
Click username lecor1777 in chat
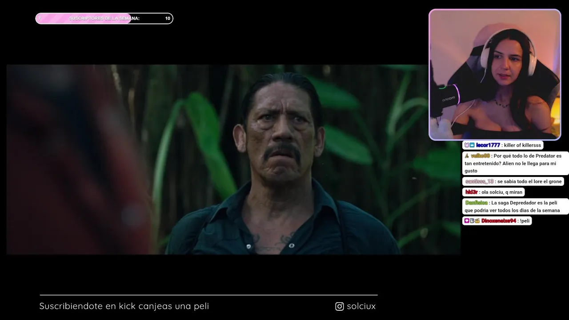(488, 145)
